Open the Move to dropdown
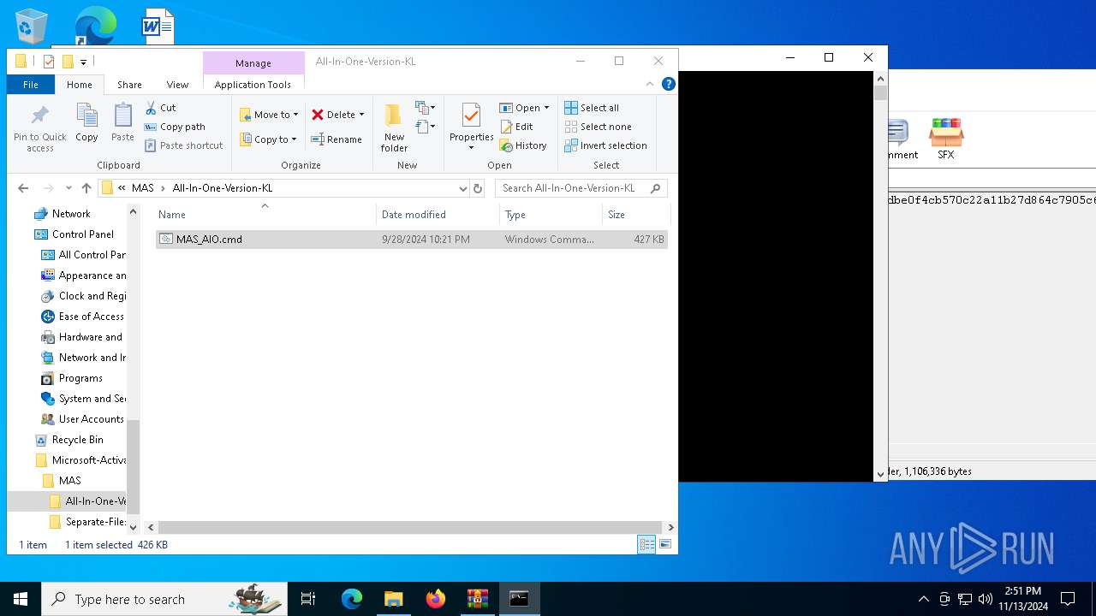The height and width of the screenshot is (616, 1096). pos(269,115)
